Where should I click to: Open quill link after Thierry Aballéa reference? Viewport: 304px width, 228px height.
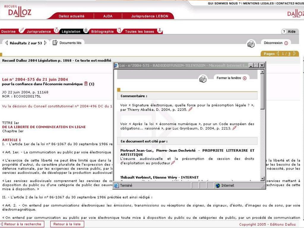tap(190, 109)
